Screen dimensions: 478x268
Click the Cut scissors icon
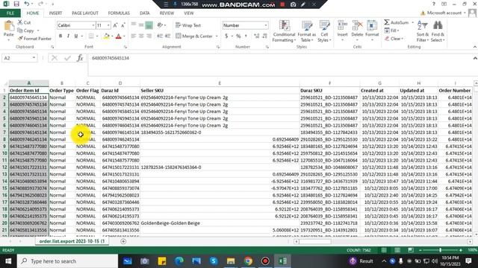click(x=20, y=22)
